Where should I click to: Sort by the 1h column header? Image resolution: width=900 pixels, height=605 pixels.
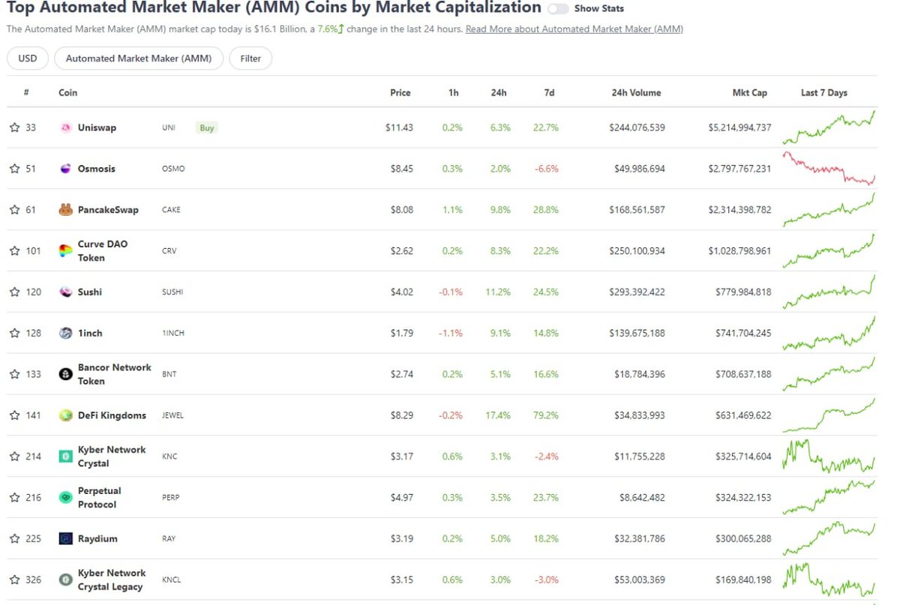pos(454,93)
